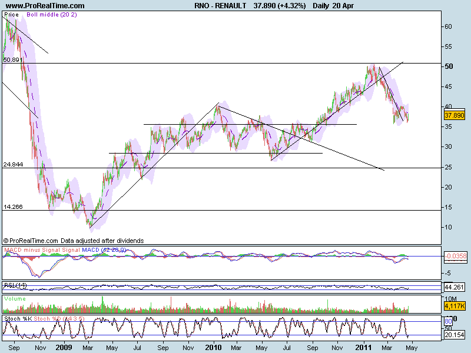Click the 45 price-axis label
Image resolution: width=471 pixels, height=353 pixels.
448,86
